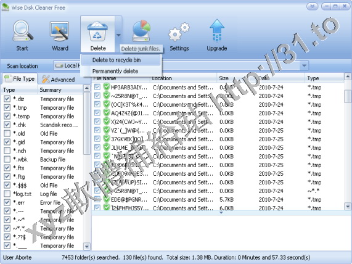The width and height of the screenshot is (352, 264).
Task: Uncheck the *.gid file type
Action: click(x=7, y=142)
